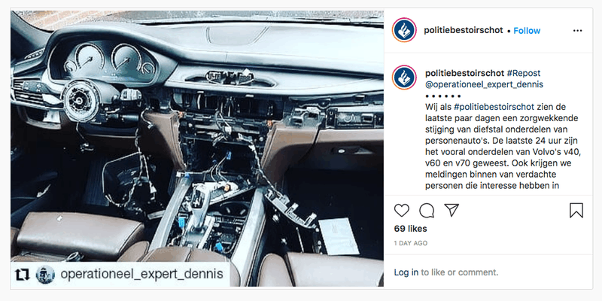This screenshot has width=602, height=301.
Task: Save post with bookmark icon
Action: click(x=576, y=211)
